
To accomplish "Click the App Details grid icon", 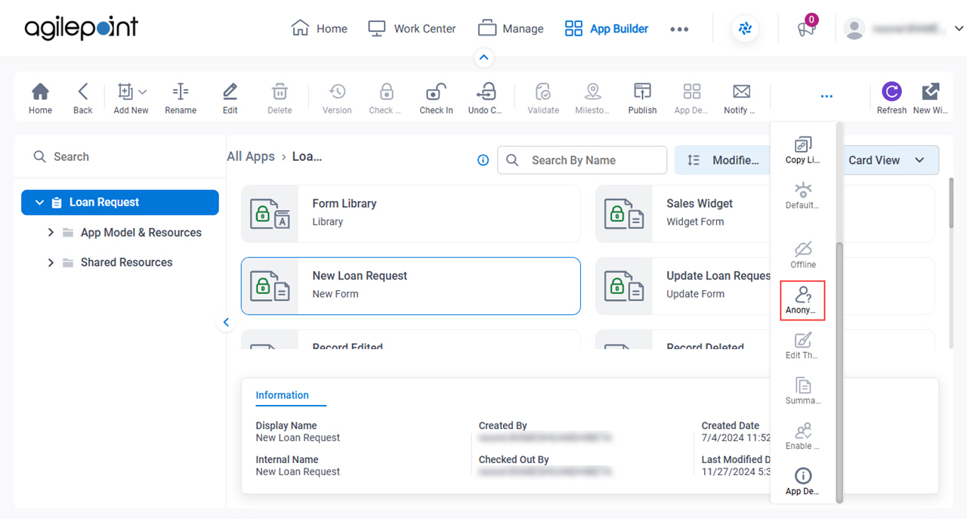I will tap(691, 98).
